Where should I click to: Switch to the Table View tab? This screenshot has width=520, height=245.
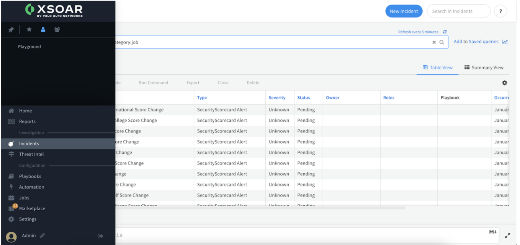pos(438,68)
